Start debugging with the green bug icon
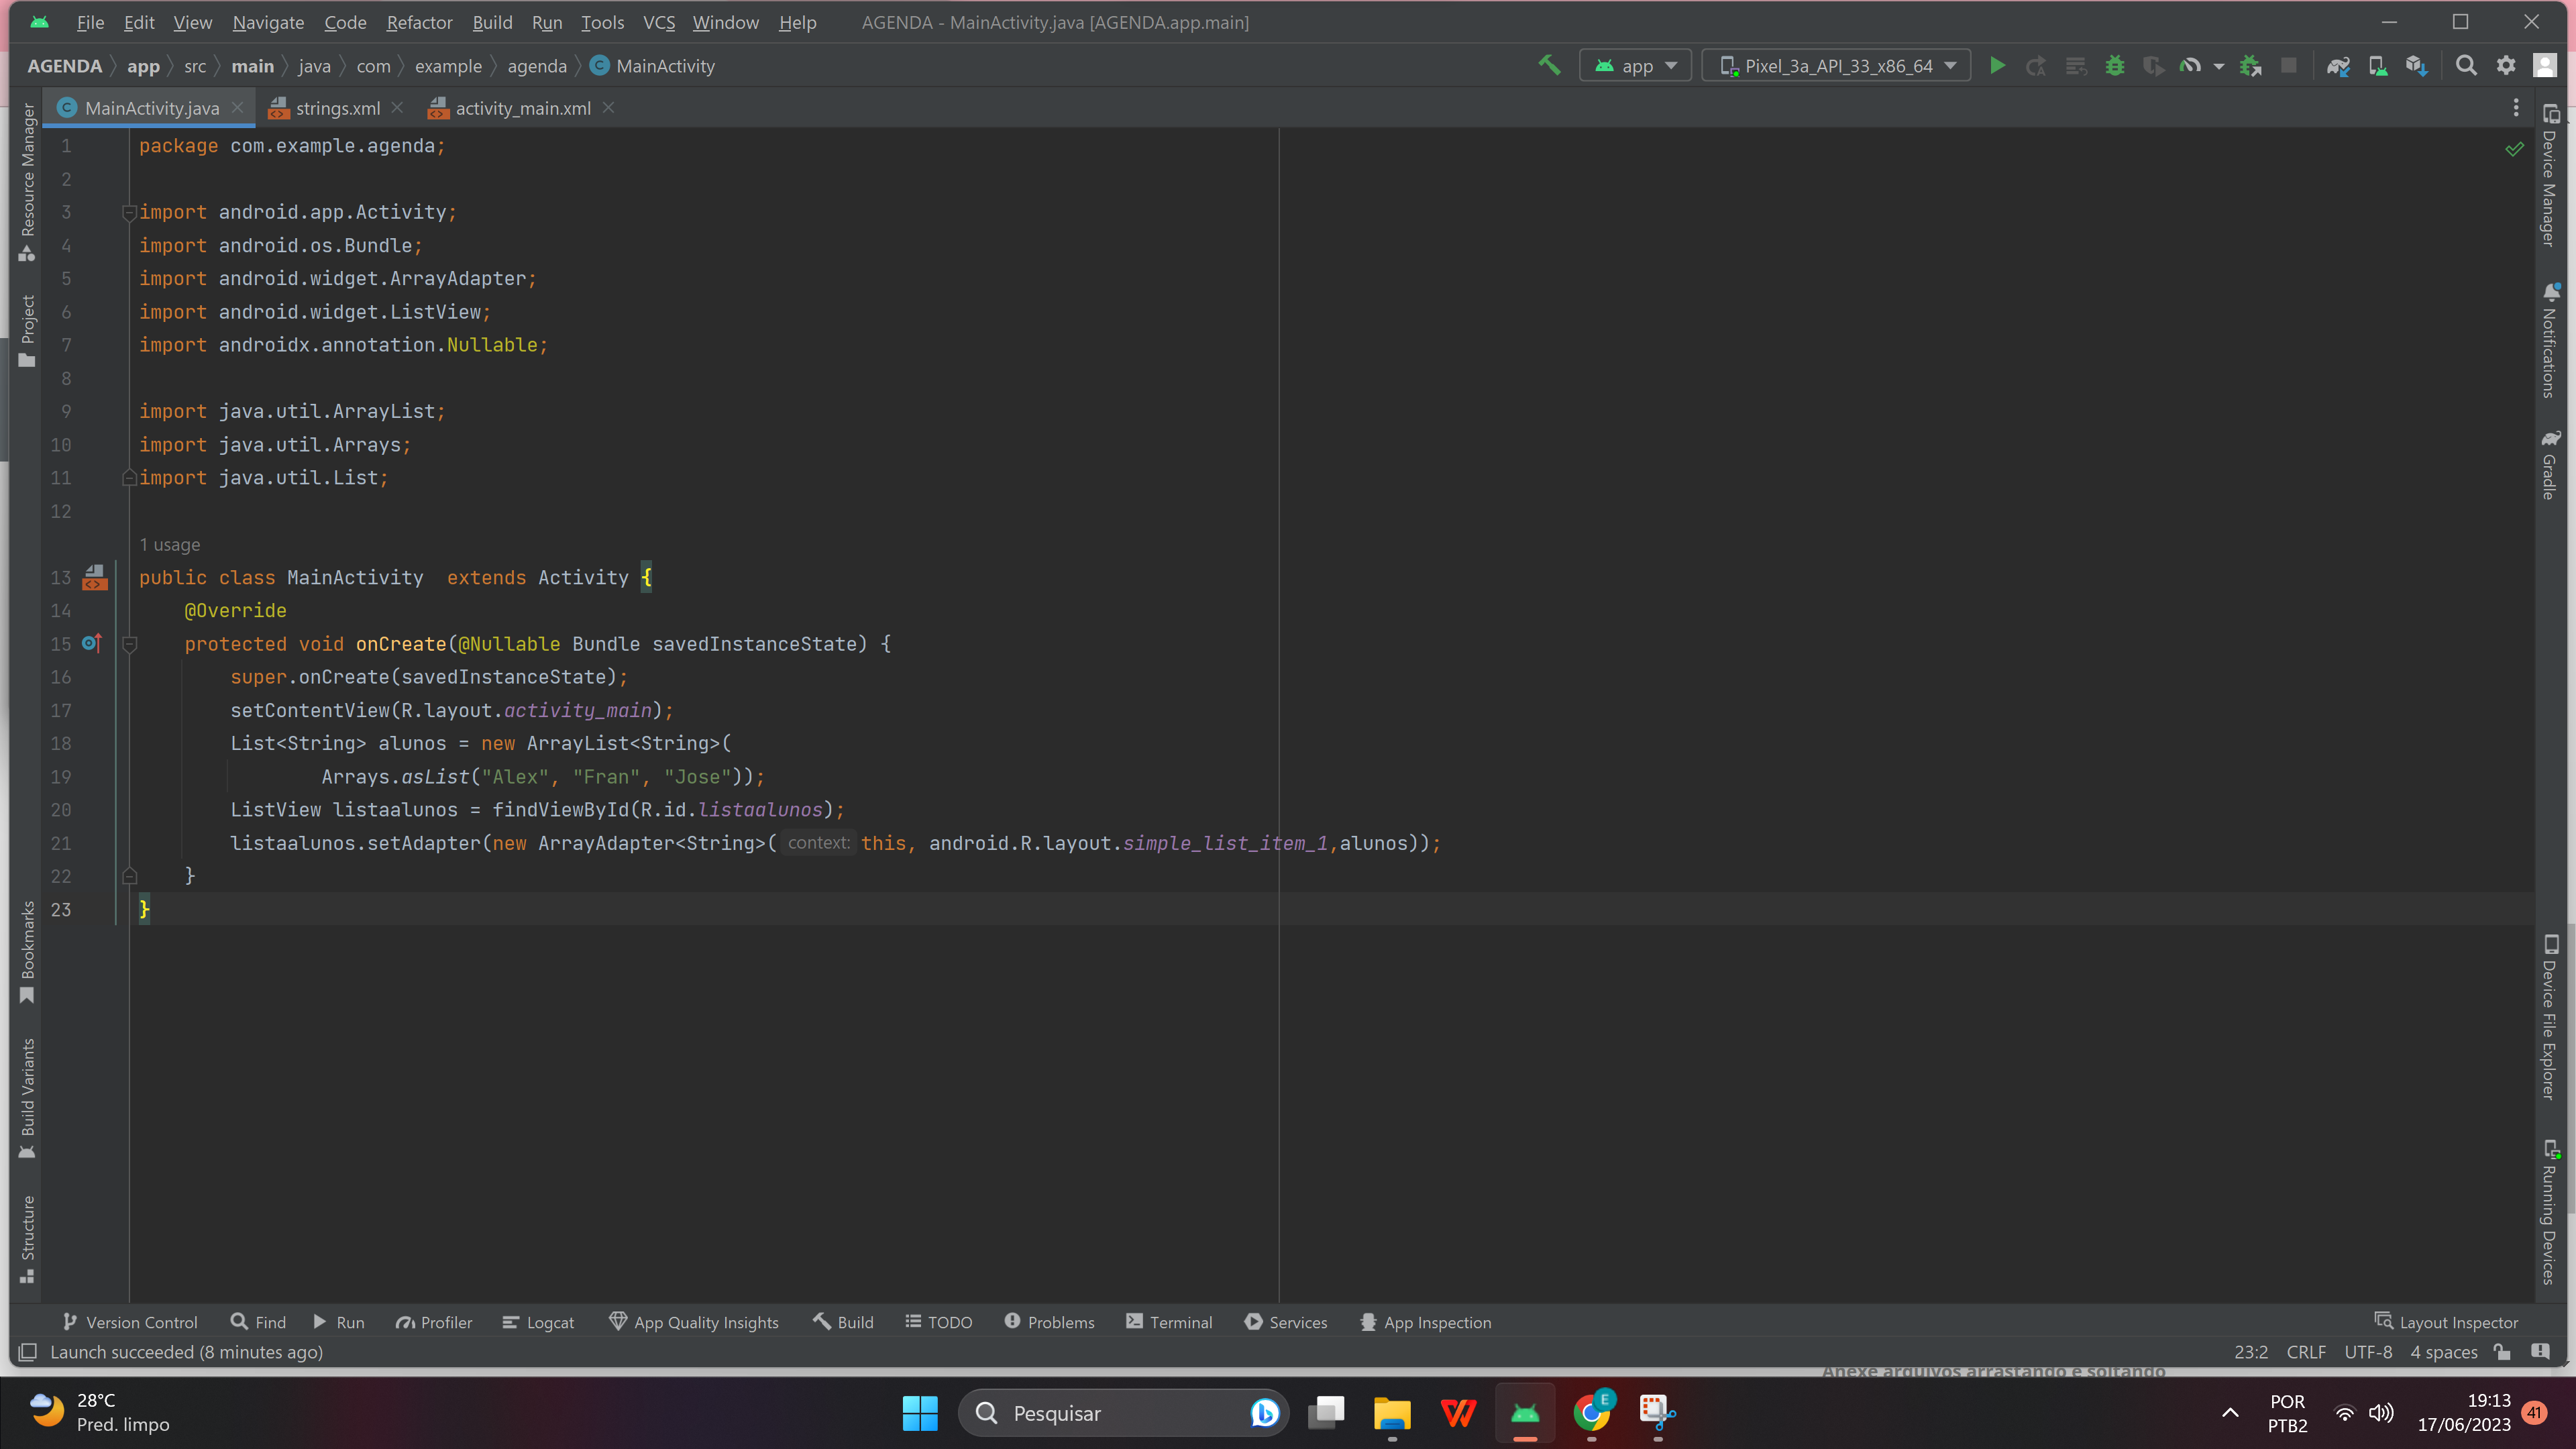The width and height of the screenshot is (2576, 1449). [x=2115, y=66]
